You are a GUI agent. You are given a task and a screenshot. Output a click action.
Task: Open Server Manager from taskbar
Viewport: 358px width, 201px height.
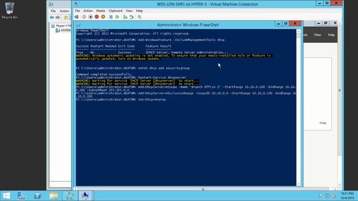(x=21, y=196)
